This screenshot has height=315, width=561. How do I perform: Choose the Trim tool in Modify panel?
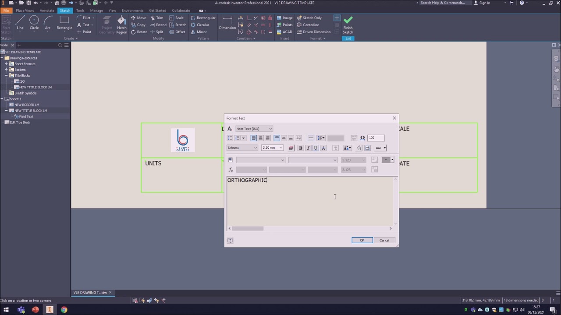coord(156,18)
